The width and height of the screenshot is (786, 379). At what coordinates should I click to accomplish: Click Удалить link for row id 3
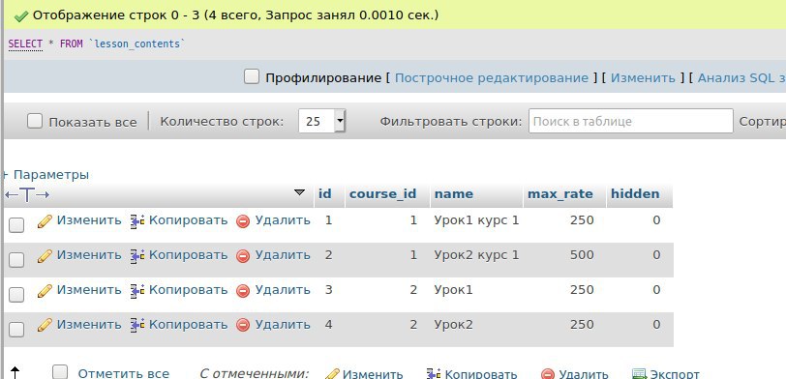click(x=283, y=290)
